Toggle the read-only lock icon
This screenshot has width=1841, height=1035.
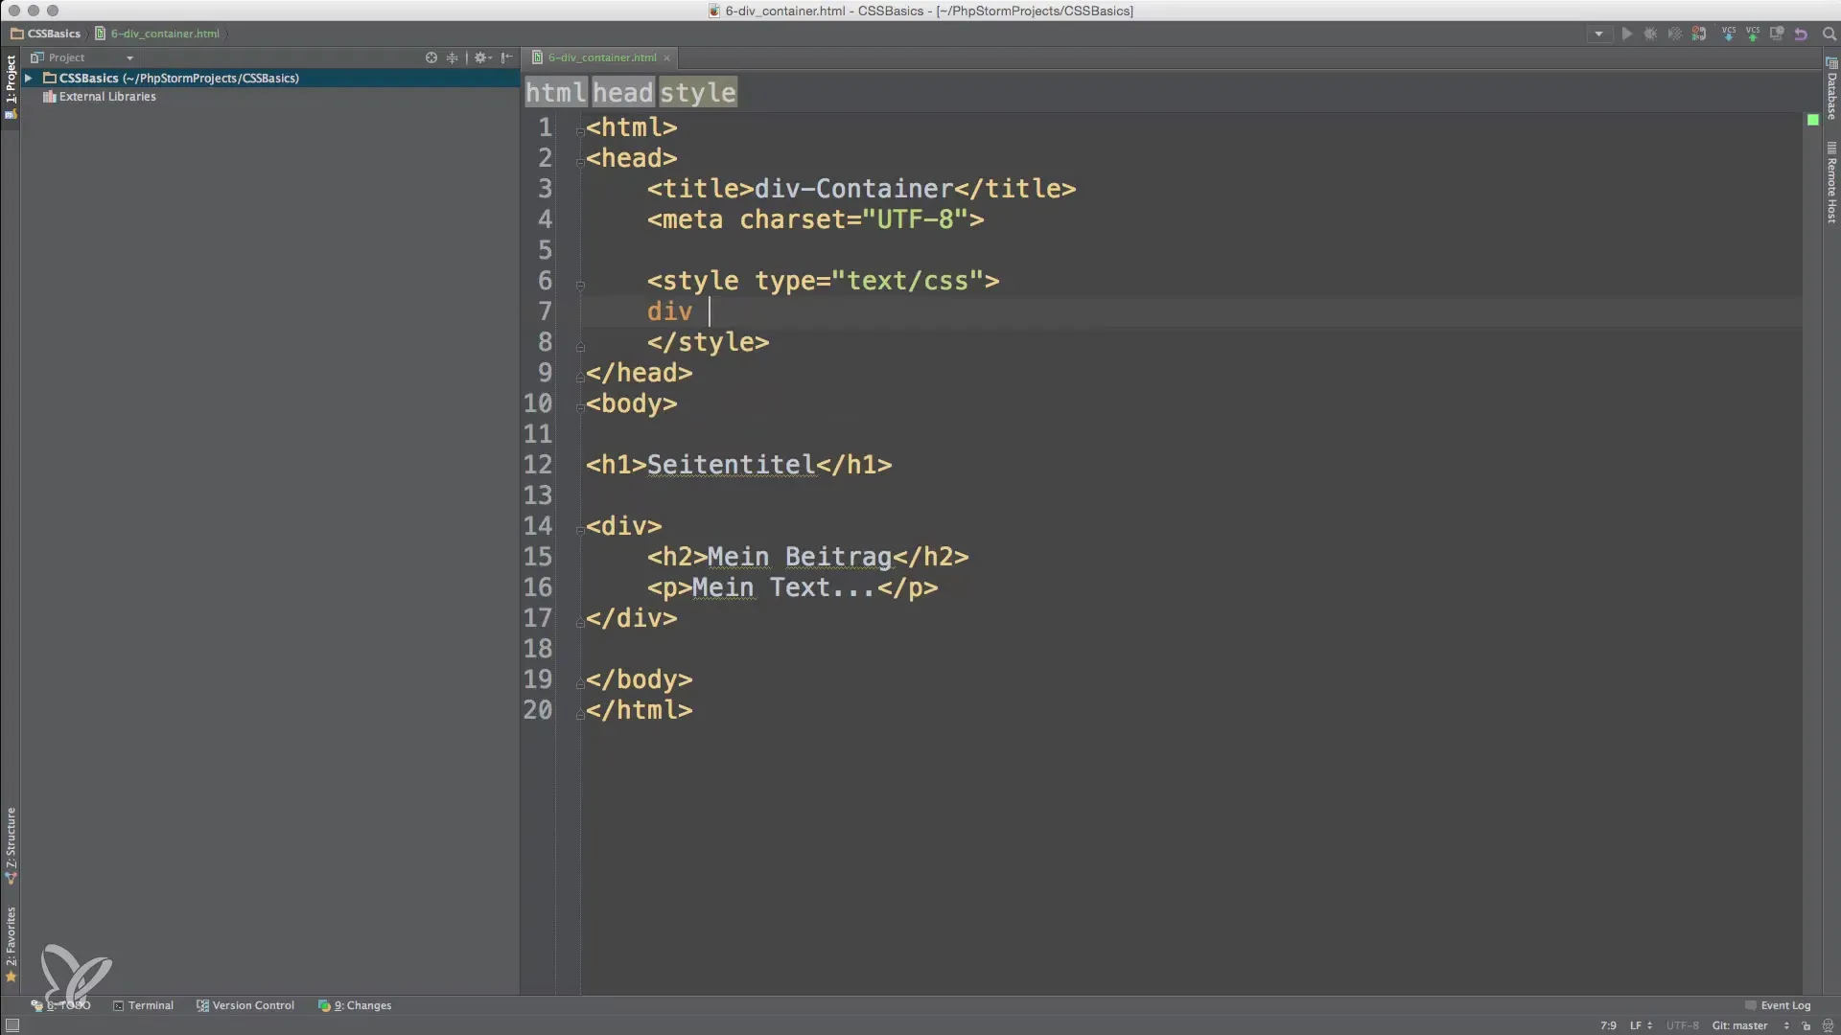pyautogui.click(x=1806, y=1025)
